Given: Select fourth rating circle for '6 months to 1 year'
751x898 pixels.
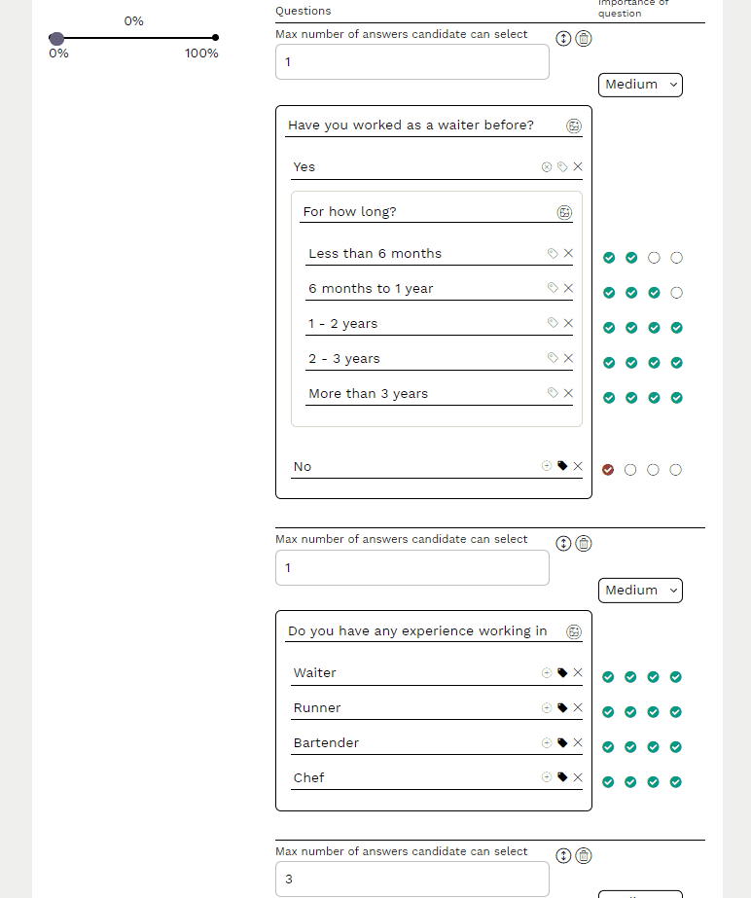Looking at the screenshot, I should point(677,293).
